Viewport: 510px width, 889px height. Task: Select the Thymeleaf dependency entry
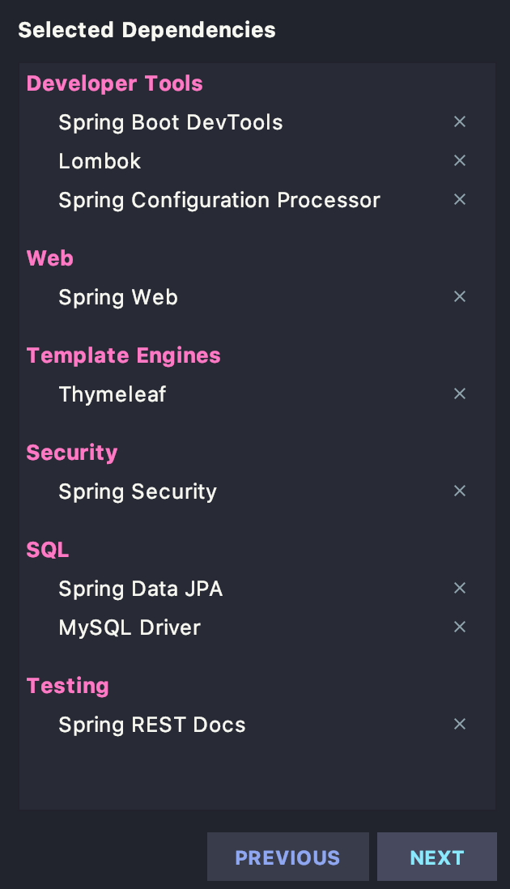coord(112,393)
